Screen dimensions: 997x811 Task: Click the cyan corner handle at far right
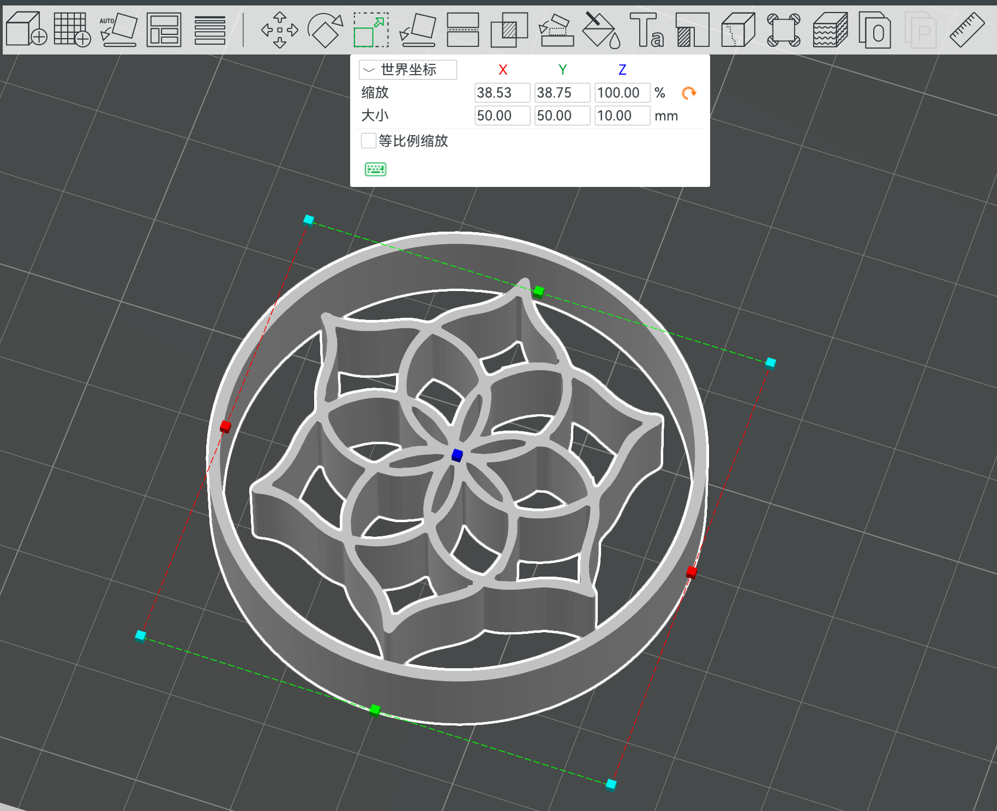(771, 362)
